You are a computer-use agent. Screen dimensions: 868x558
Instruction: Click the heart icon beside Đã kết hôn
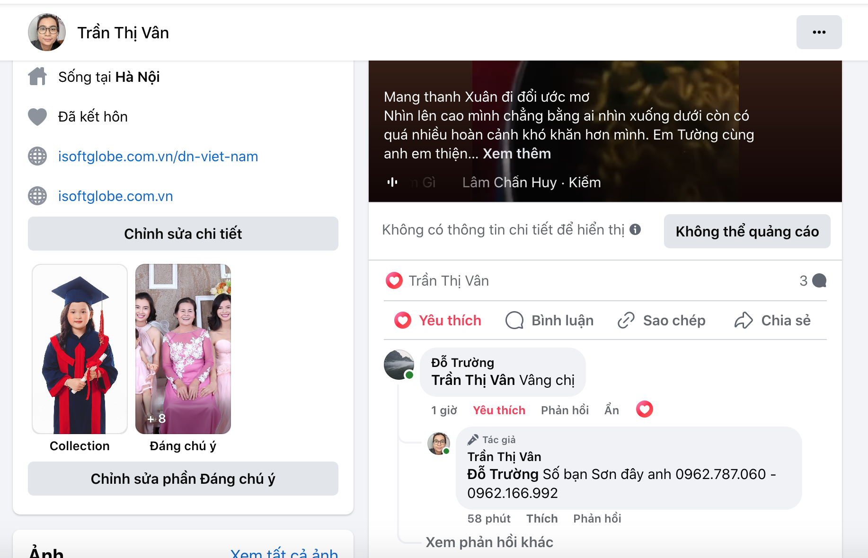tap(37, 116)
